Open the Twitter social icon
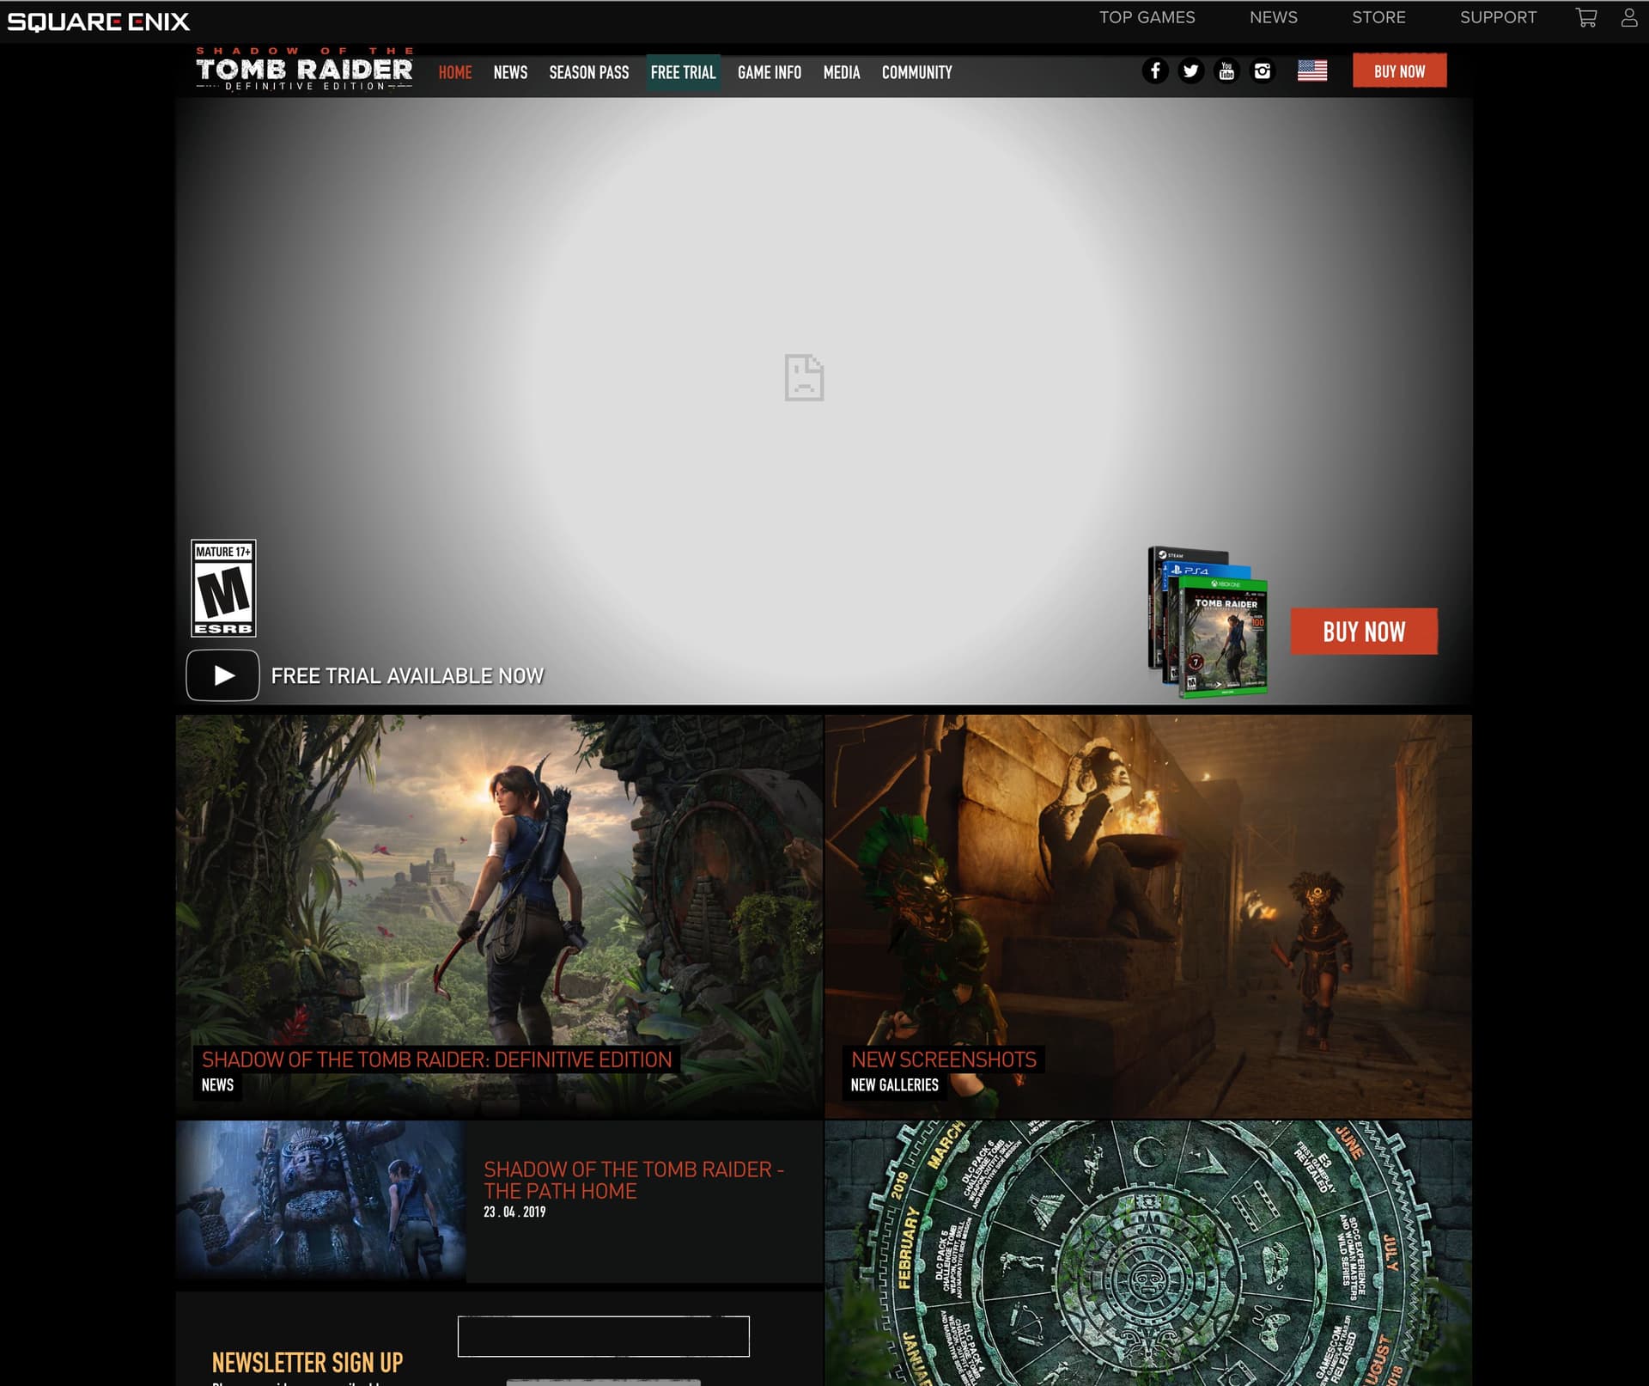Viewport: 1649px width, 1386px height. [1190, 70]
